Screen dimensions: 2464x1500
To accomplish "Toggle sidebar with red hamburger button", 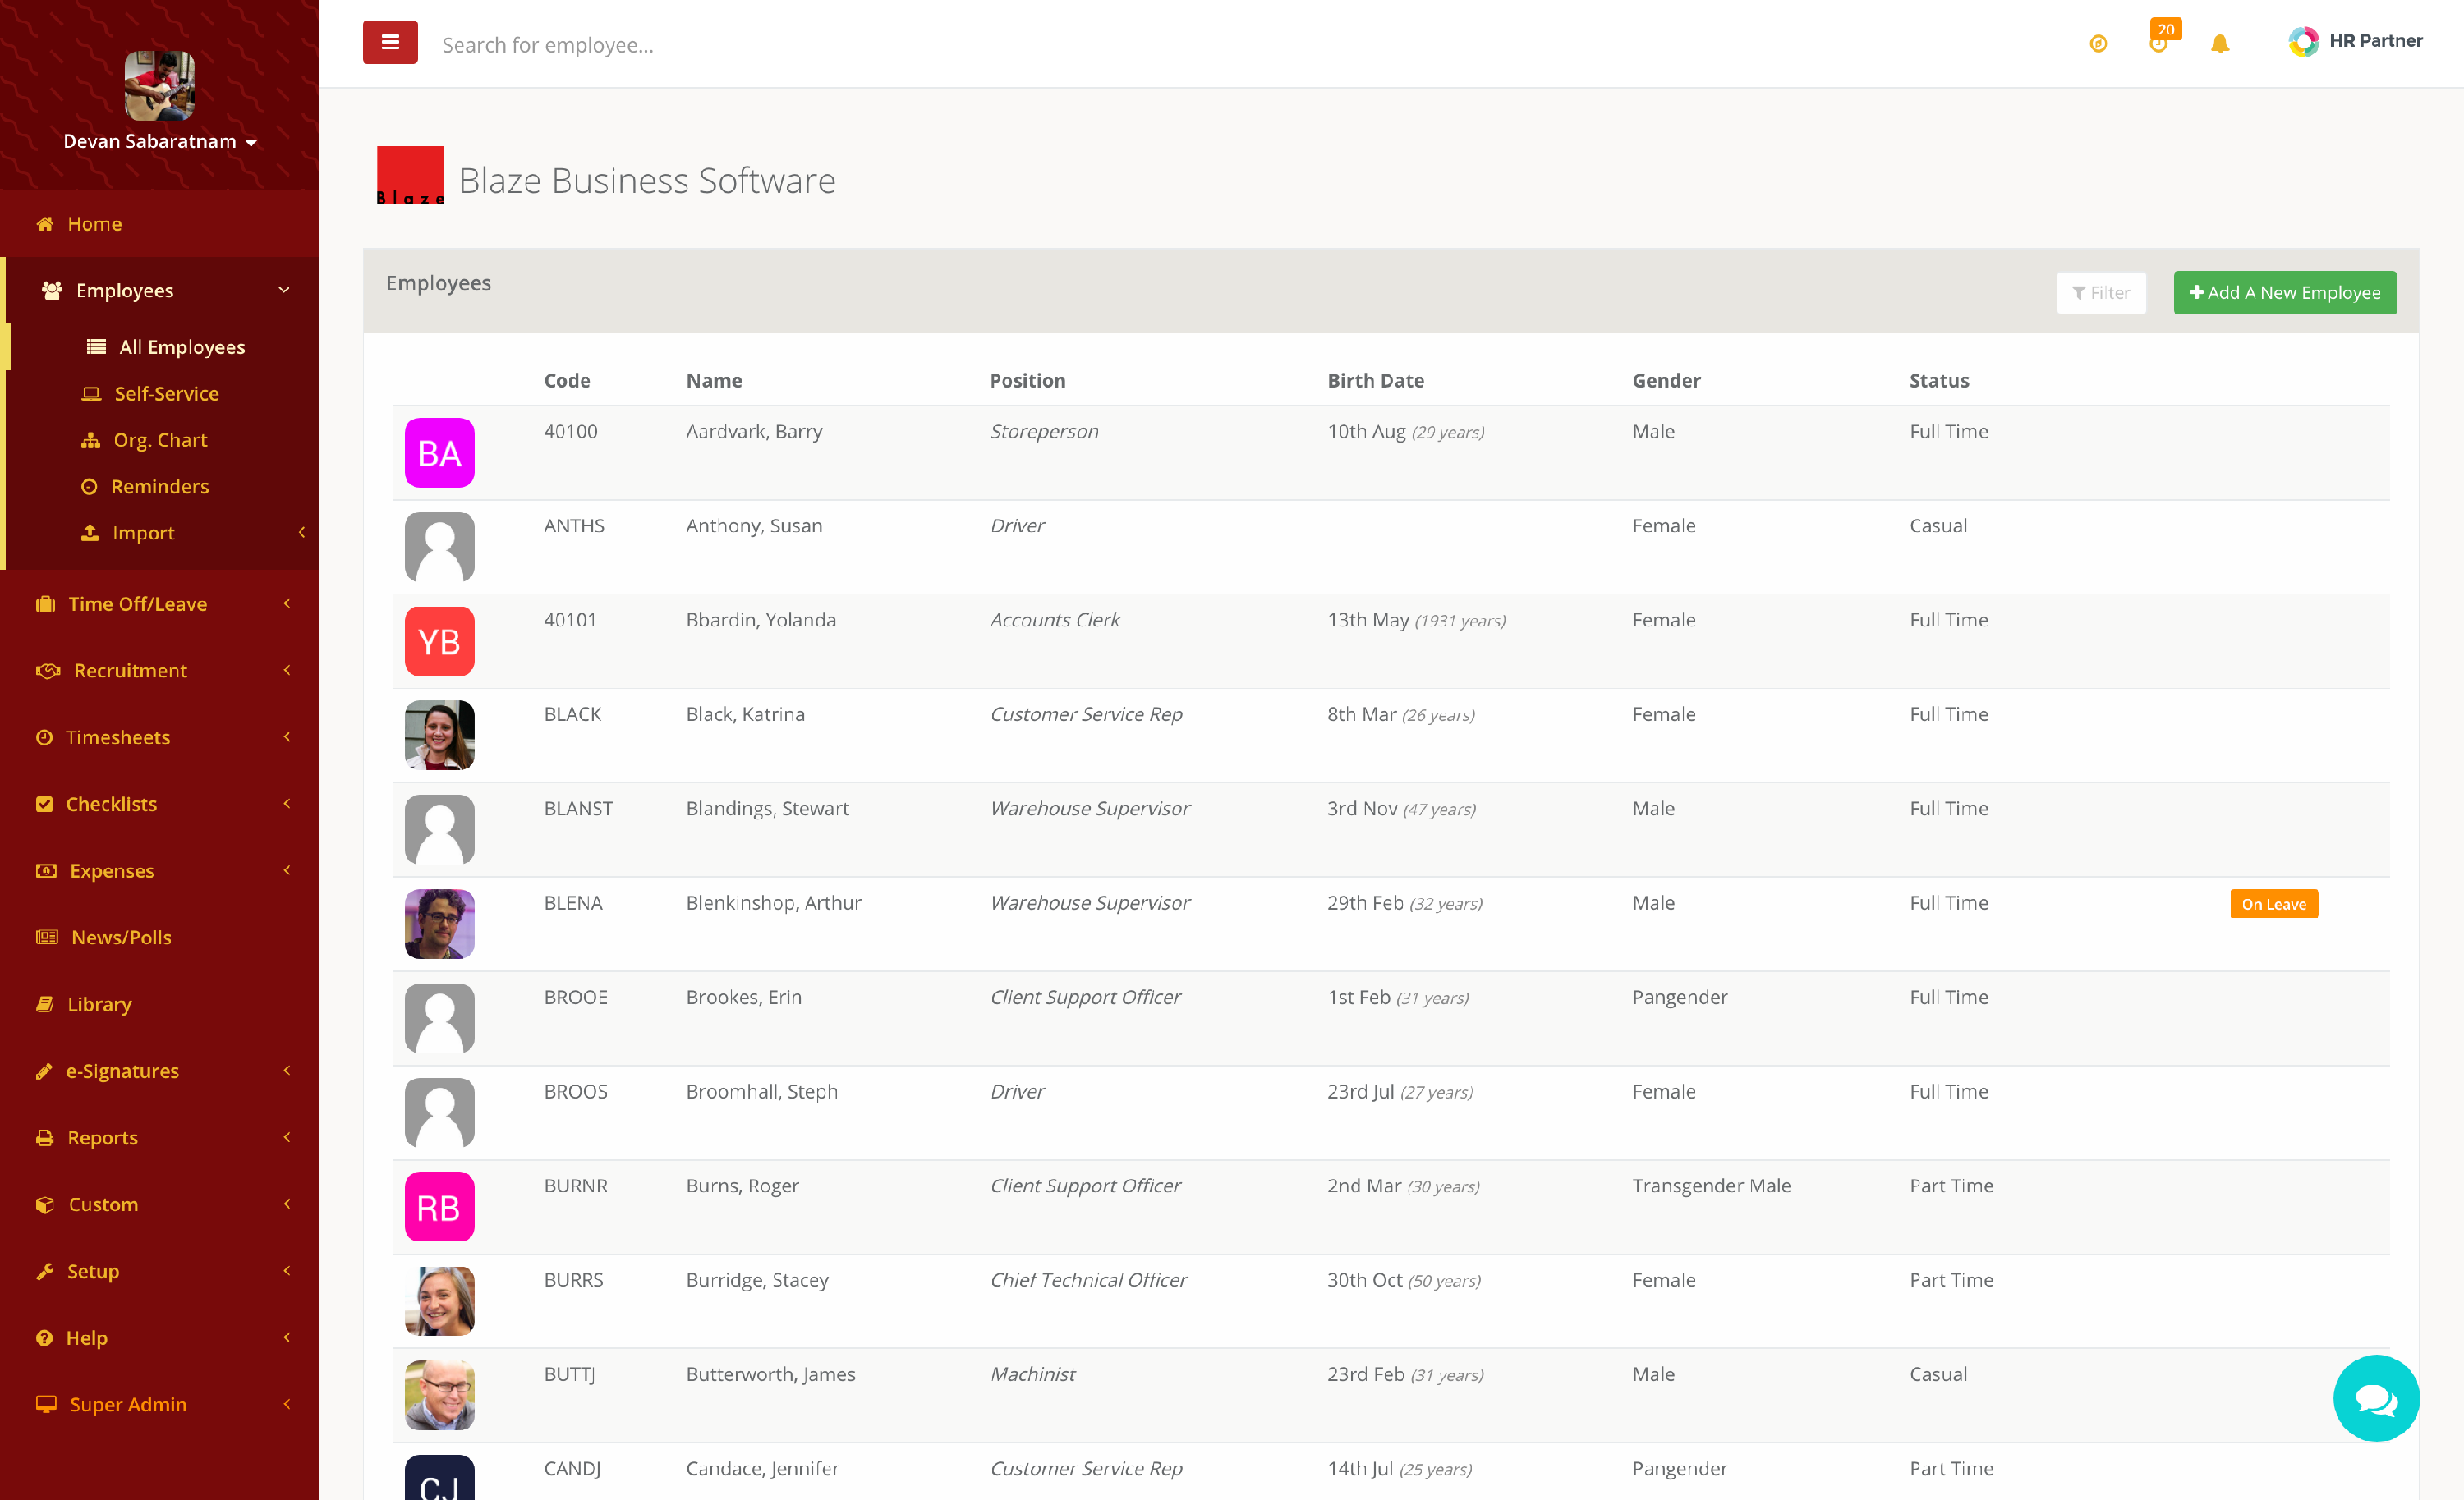I will 390,43.
